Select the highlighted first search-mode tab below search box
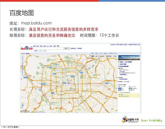 click(x=36, y=51)
